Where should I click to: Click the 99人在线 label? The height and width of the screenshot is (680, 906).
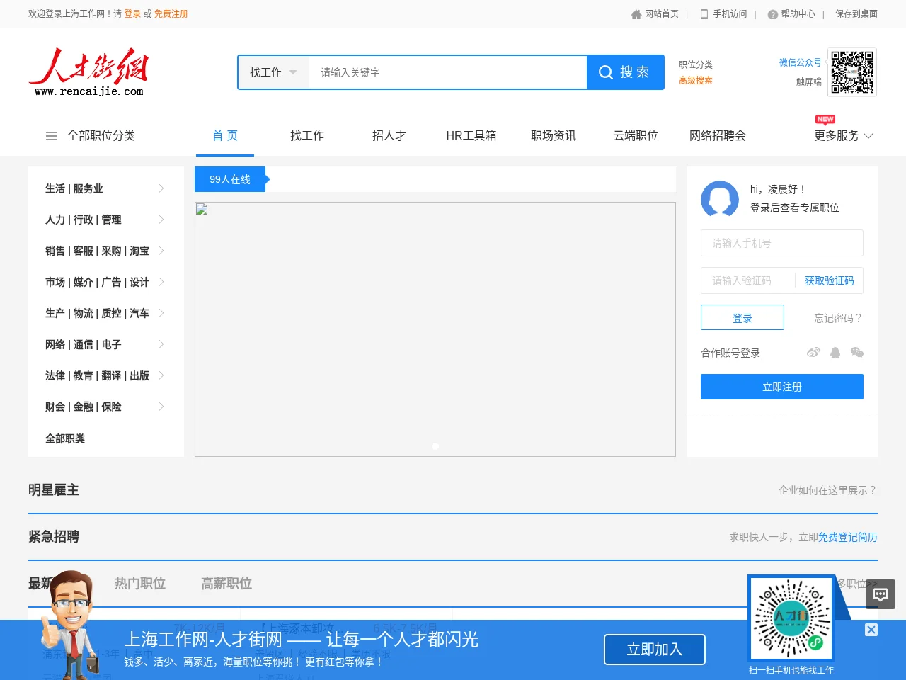coord(230,179)
